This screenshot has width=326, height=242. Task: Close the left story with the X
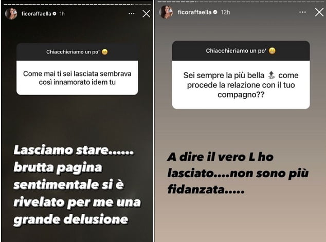[146, 14]
